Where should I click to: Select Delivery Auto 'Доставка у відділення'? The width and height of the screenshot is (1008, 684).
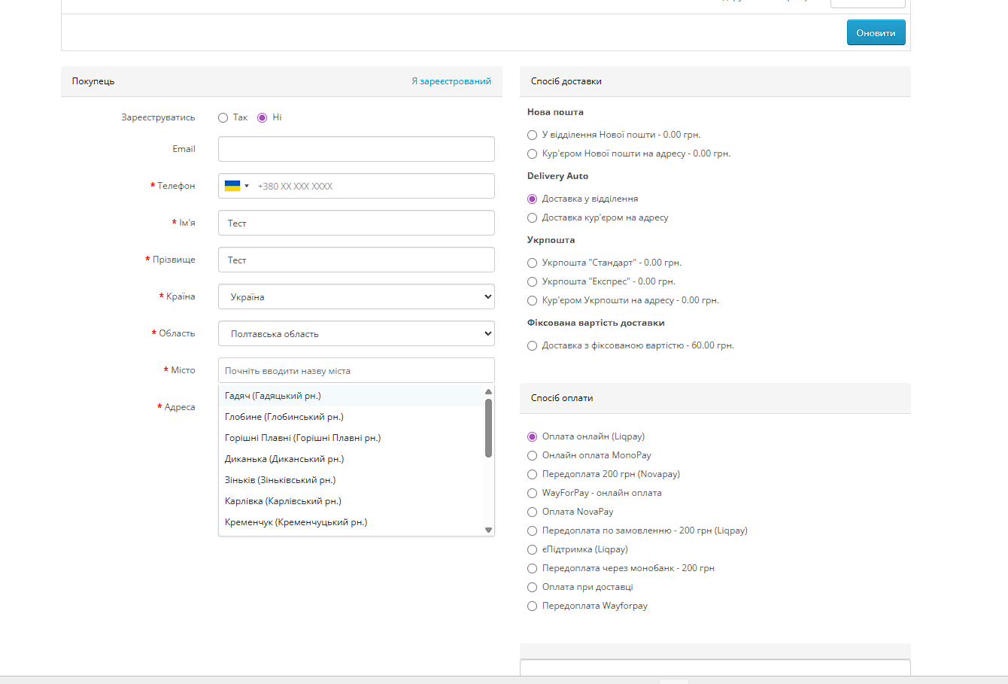pyautogui.click(x=532, y=199)
